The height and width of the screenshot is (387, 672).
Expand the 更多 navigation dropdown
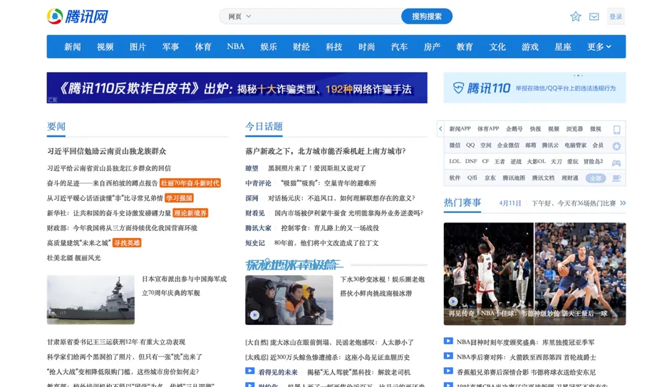(x=599, y=47)
